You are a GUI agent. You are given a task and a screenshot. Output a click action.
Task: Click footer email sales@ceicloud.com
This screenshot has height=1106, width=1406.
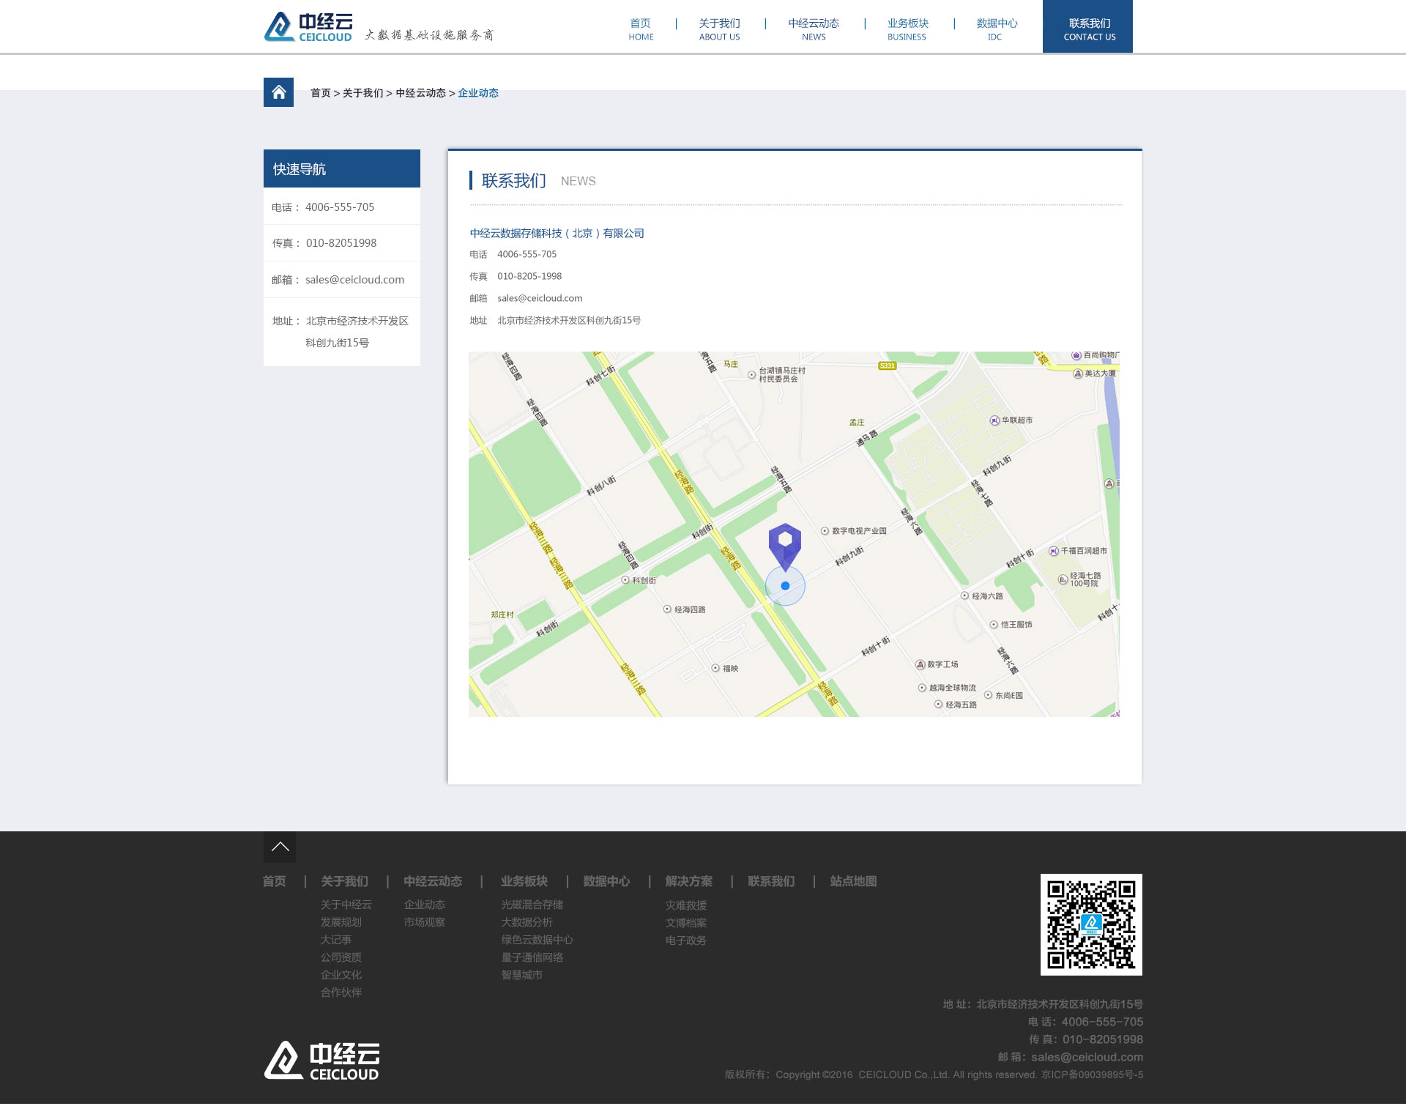click(1087, 1058)
